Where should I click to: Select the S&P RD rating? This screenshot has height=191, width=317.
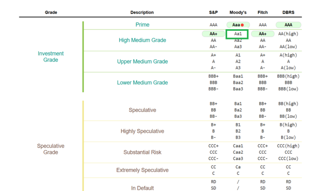coord(213,182)
